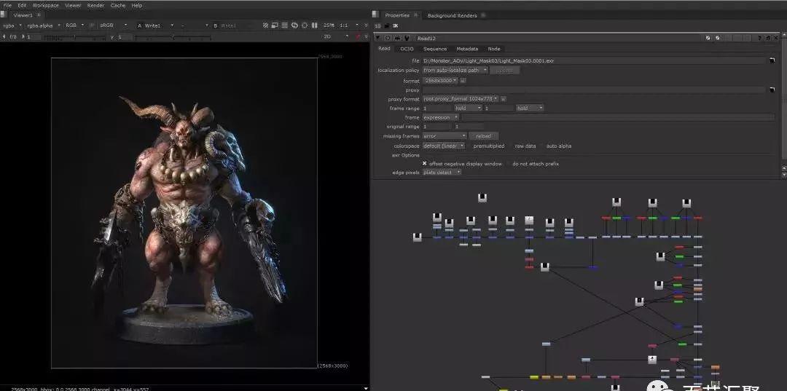Screen dimensions: 787x391
Task: Click the file path input field
Action: click(x=594, y=60)
